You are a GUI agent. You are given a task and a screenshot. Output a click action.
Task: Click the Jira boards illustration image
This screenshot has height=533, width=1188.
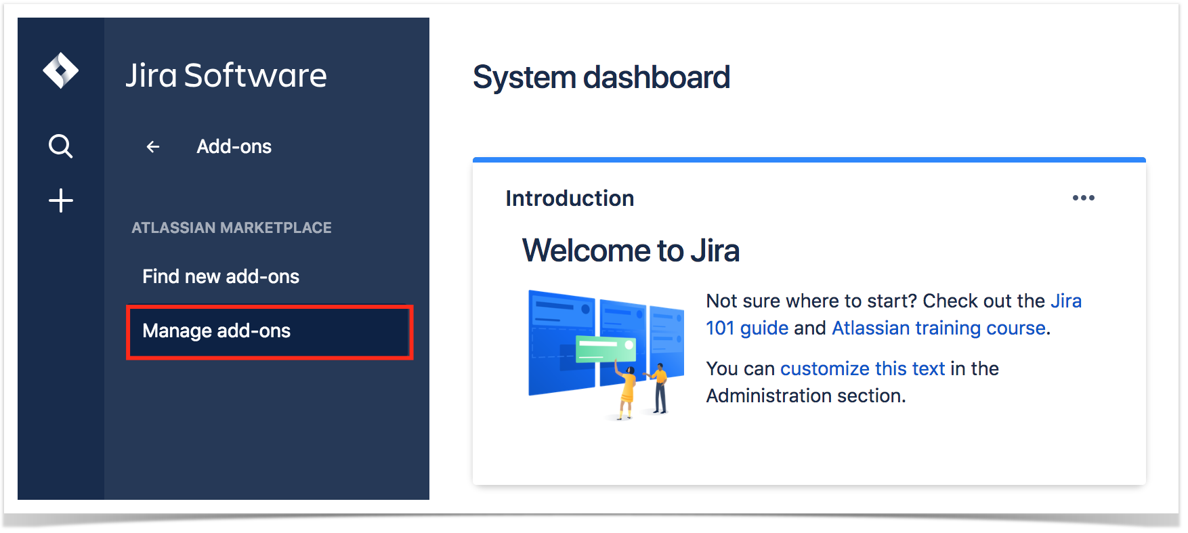click(x=606, y=355)
